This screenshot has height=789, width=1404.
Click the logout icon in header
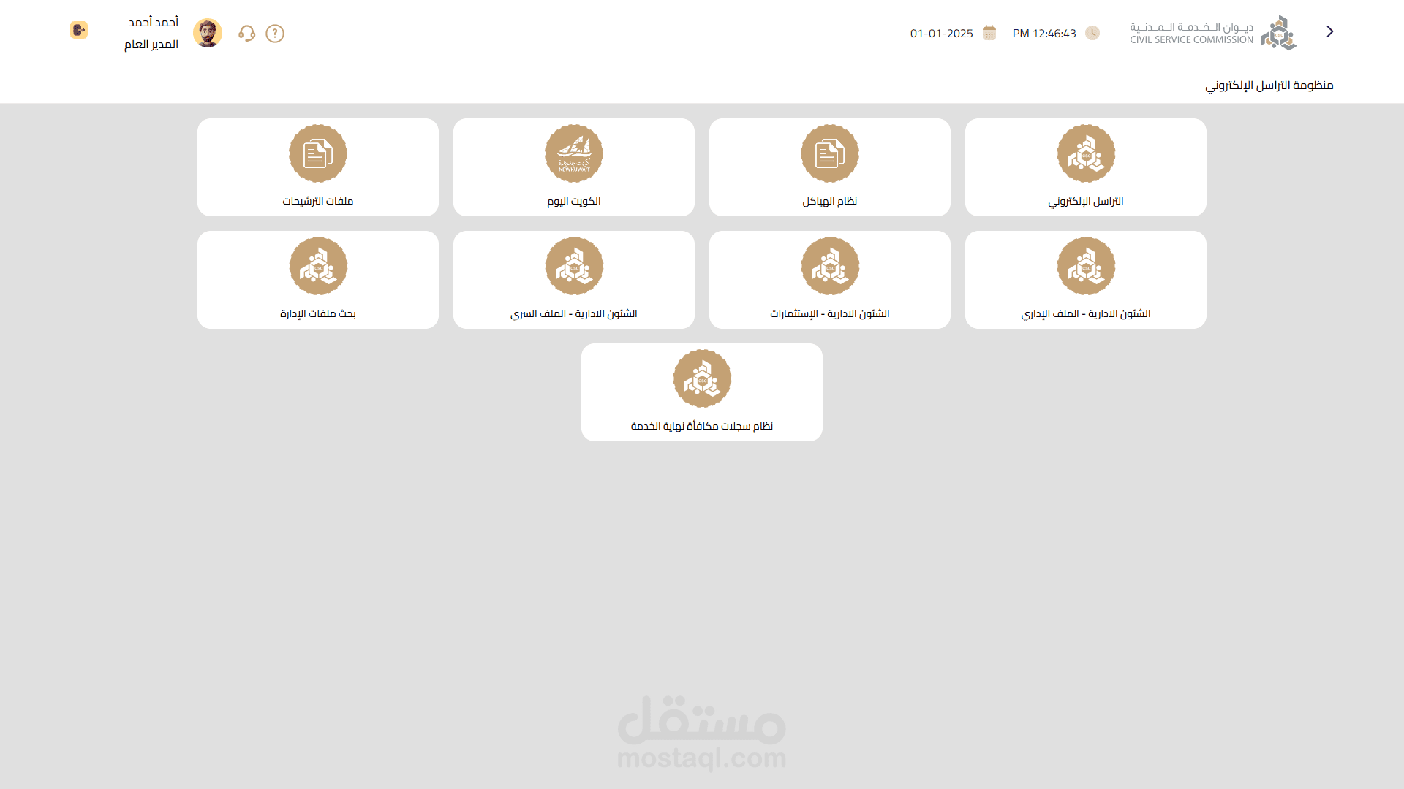(x=79, y=30)
